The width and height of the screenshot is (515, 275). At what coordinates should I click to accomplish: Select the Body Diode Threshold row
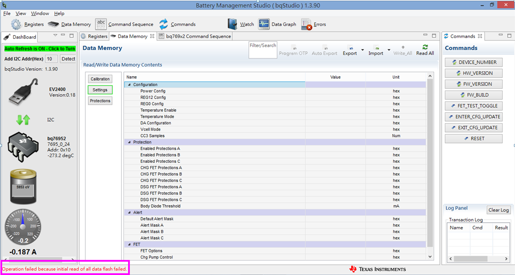[x=275, y=206]
